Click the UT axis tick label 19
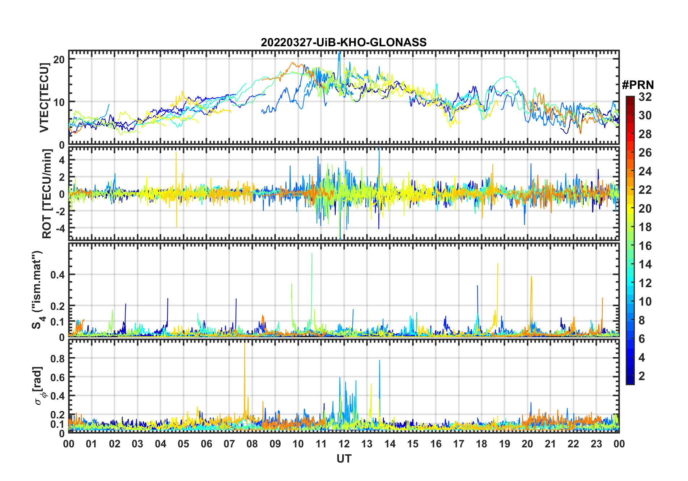The height and width of the screenshot is (481, 688). [x=505, y=444]
